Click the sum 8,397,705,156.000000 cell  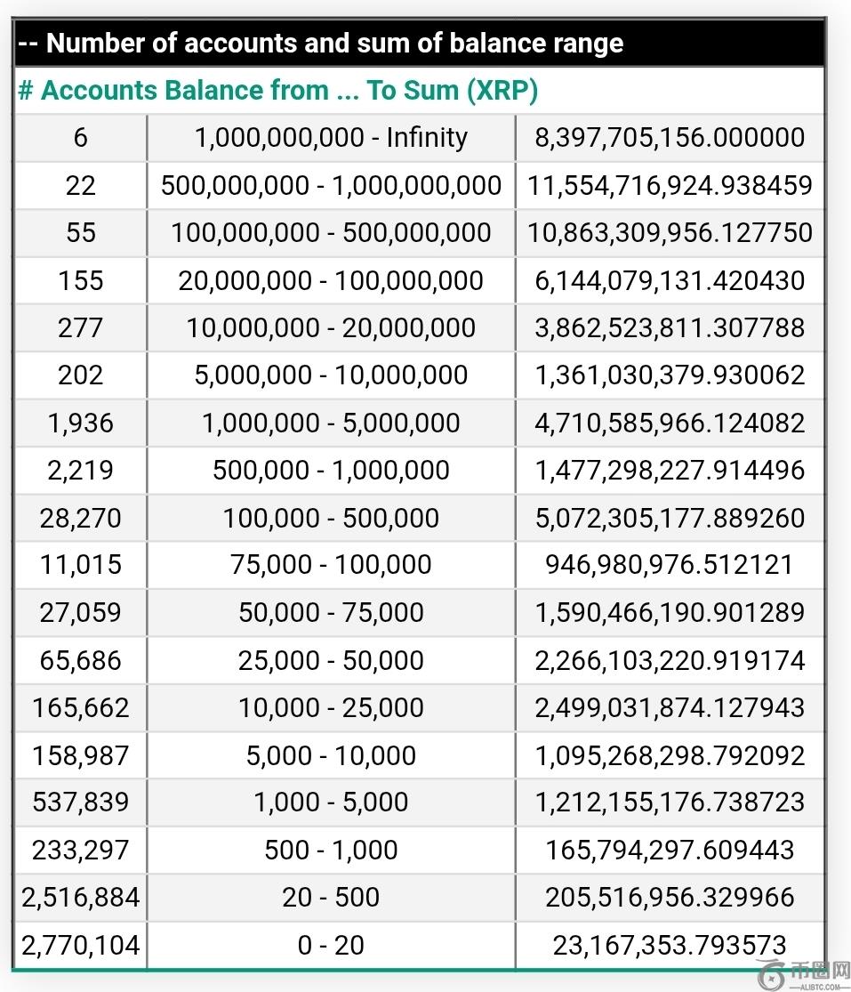click(670, 138)
